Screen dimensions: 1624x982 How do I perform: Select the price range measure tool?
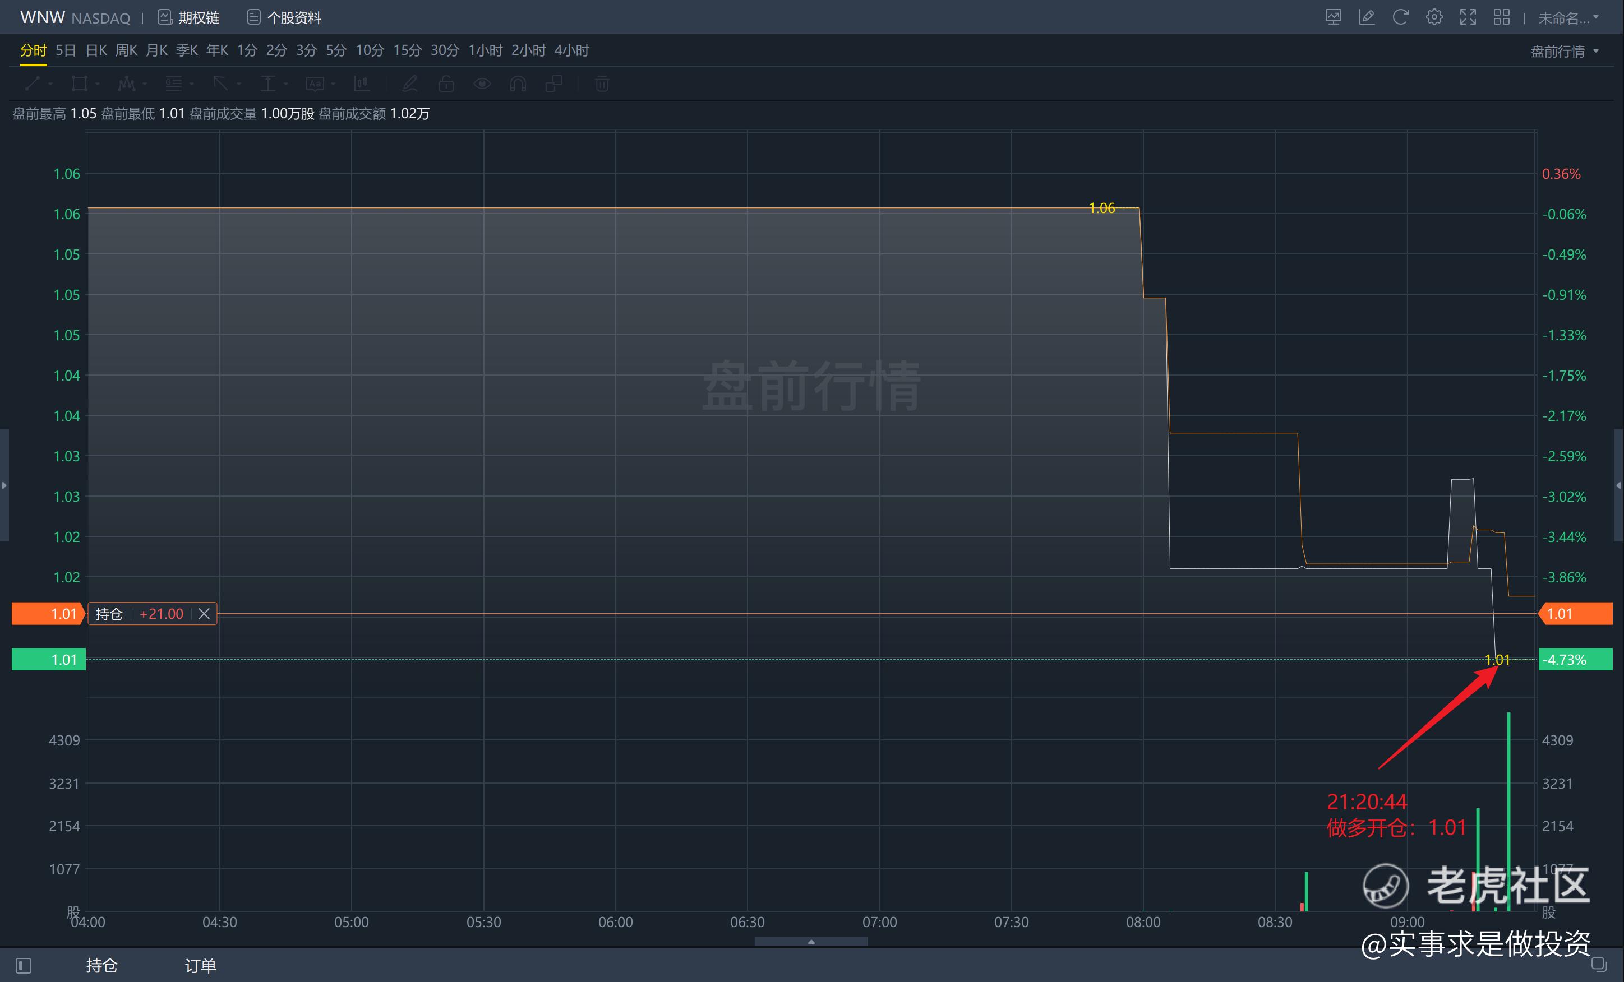[x=267, y=84]
